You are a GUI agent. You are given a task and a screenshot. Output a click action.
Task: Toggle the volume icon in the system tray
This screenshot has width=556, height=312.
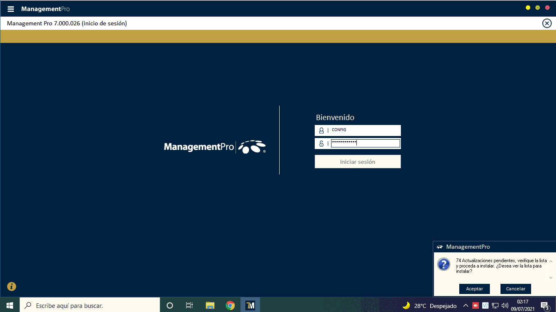[505, 305]
